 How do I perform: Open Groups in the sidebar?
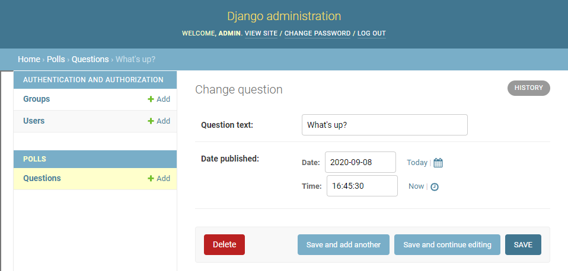click(x=37, y=99)
